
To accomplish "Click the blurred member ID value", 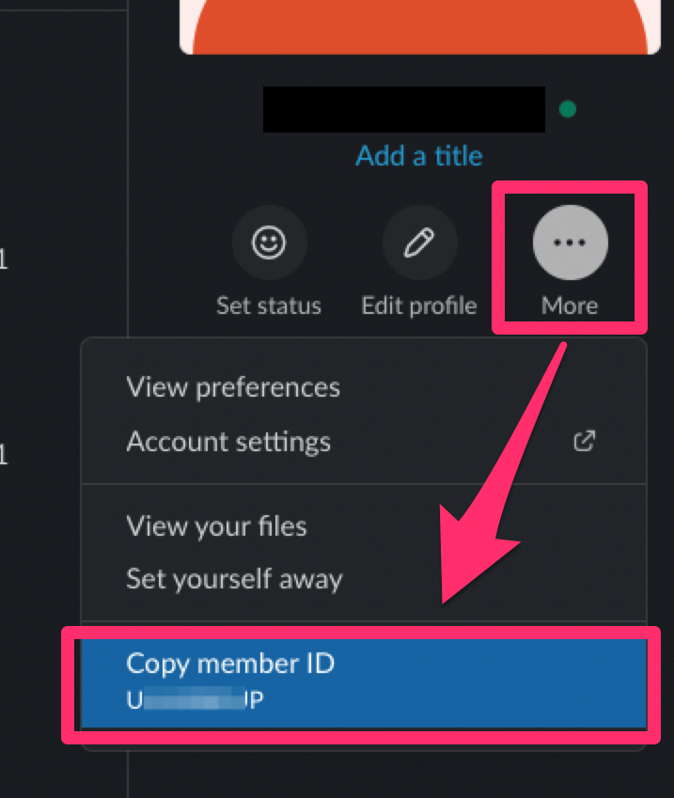I will click(x=195, y=699).
